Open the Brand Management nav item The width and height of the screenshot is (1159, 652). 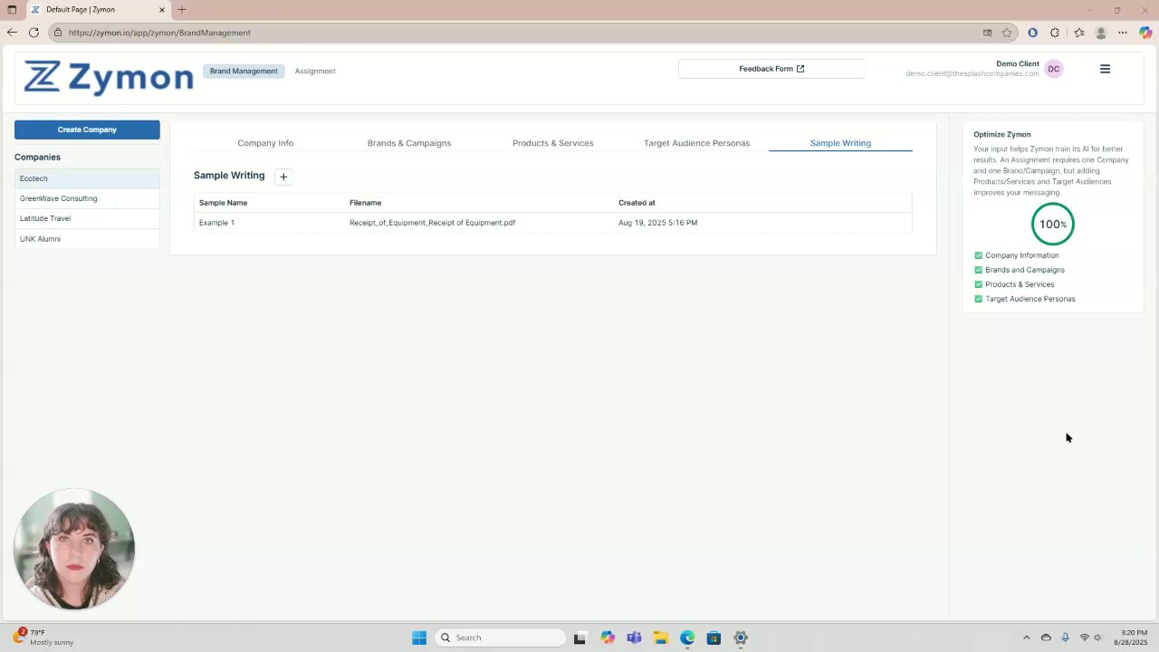tap(244, 71)
